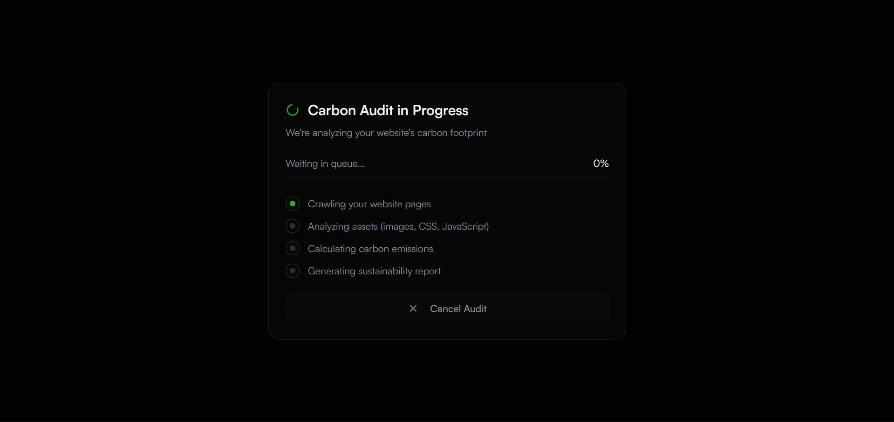
Task: Click the status dot beside Generating sustainability report
Action: (293, 271)
